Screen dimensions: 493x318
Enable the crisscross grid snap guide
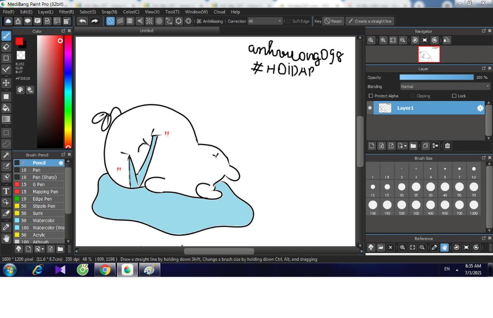tap(130, 21)
